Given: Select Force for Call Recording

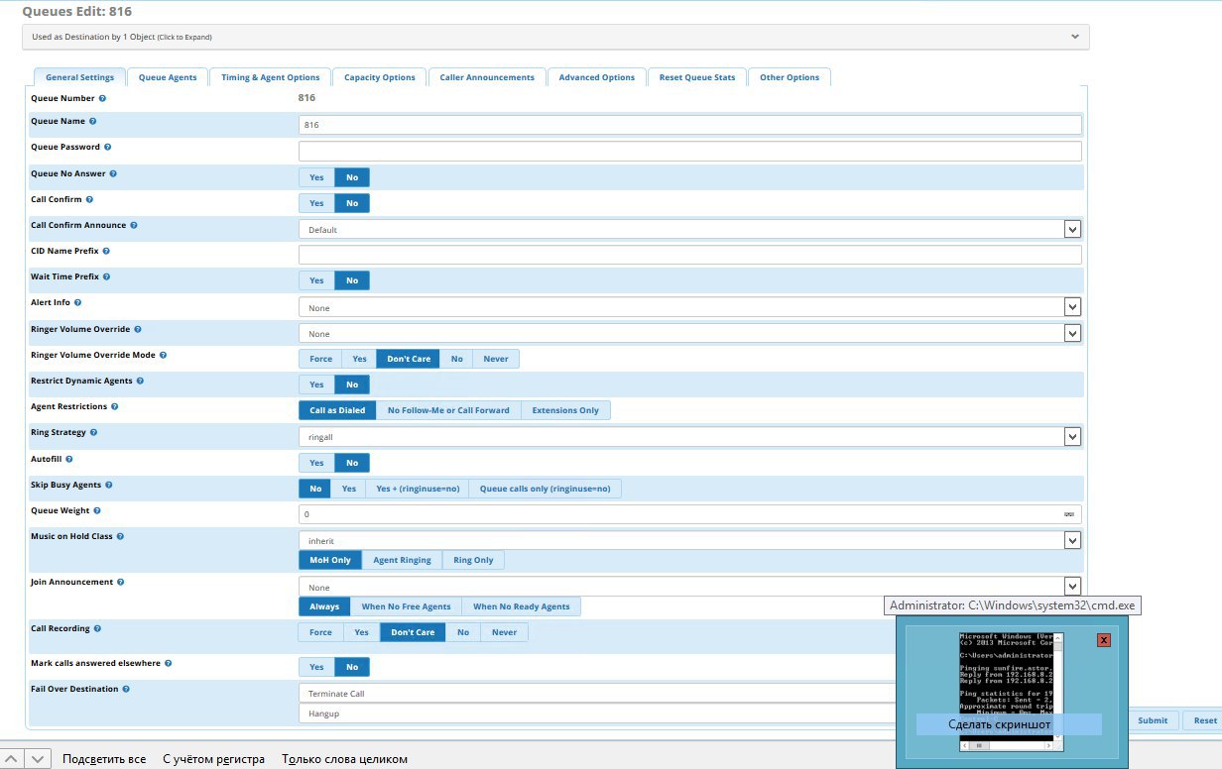Looking at the screenshot, I should coord(320,632).
